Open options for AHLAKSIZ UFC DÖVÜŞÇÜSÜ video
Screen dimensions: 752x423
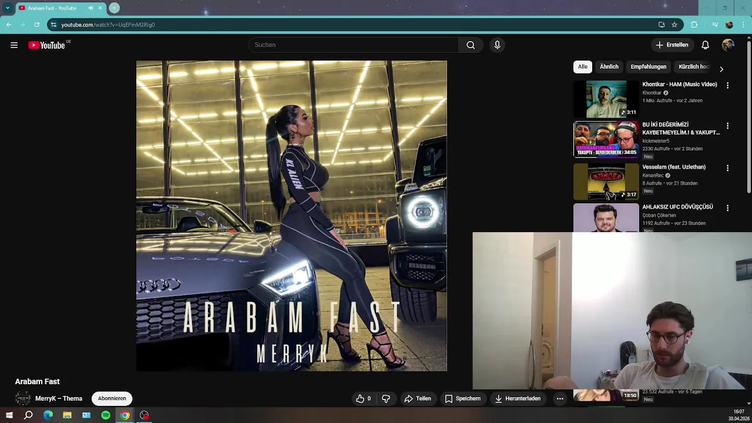coord(727,208)
